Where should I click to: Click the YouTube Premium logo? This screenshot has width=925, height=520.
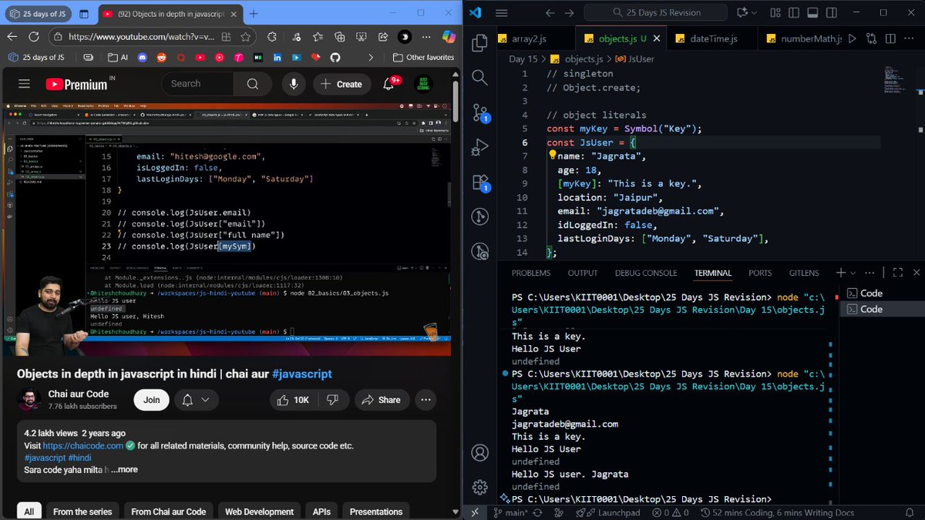pos(76,84)
